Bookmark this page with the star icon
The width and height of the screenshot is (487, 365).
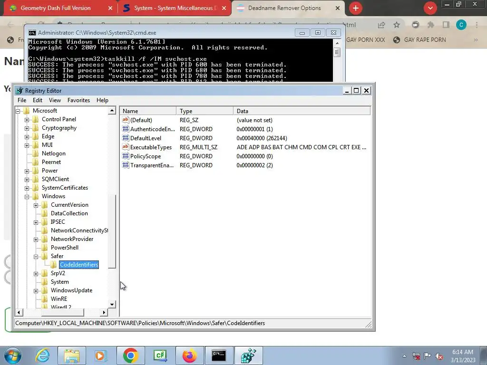point(397,25)
